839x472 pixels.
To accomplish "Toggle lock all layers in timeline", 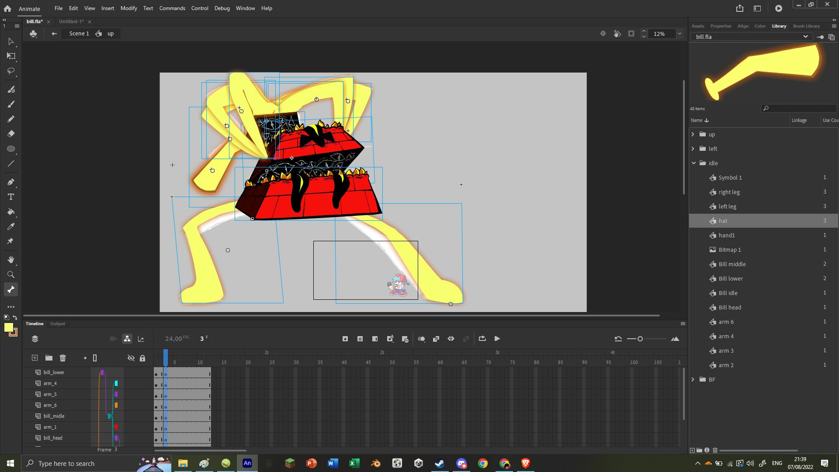I will coord(142,357).
